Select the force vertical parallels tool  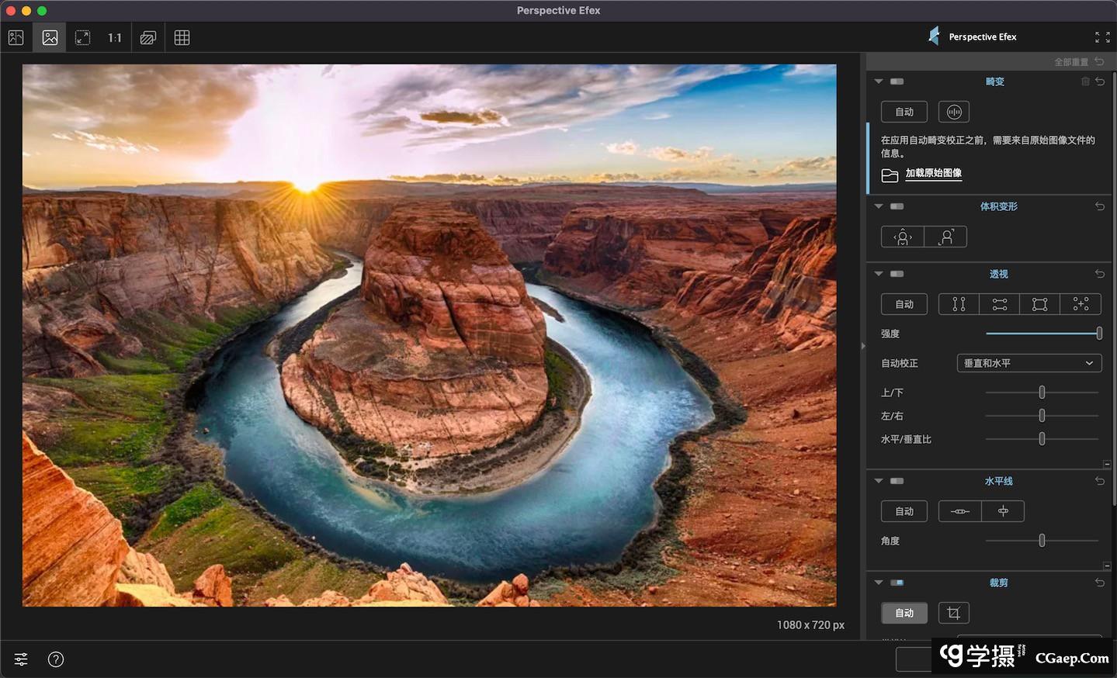[x=959, y=304]
